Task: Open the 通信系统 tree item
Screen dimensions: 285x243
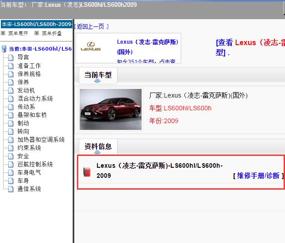Action: tap(29, 189)
